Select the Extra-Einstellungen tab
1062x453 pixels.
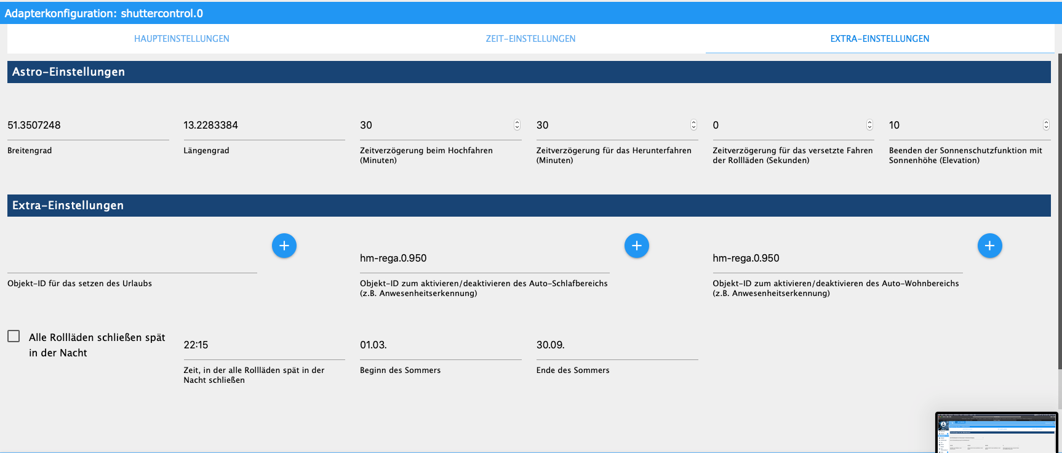[880, 39]
